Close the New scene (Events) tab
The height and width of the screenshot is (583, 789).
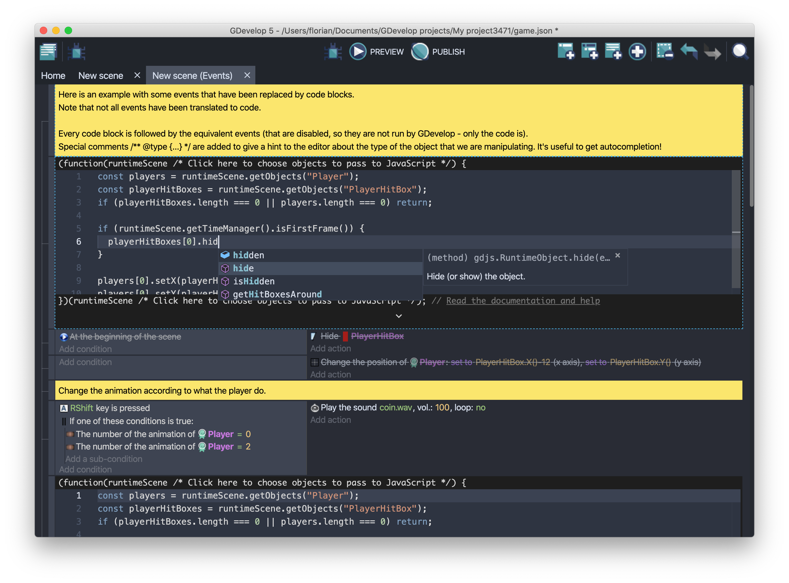click(247, 75)
